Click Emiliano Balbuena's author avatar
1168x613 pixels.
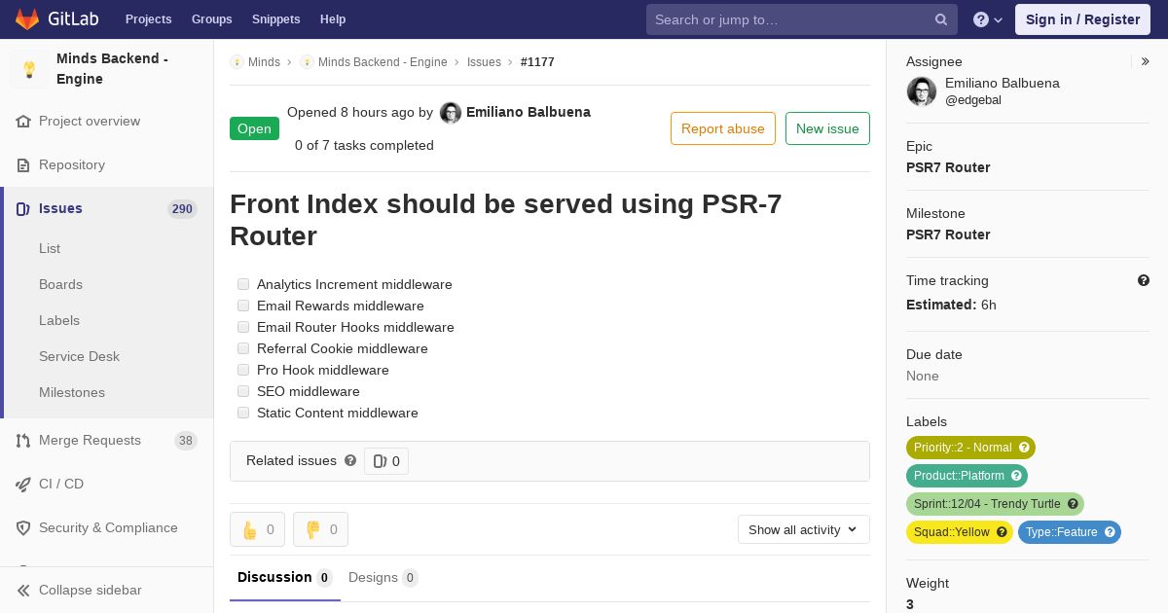tap(451, 113)
